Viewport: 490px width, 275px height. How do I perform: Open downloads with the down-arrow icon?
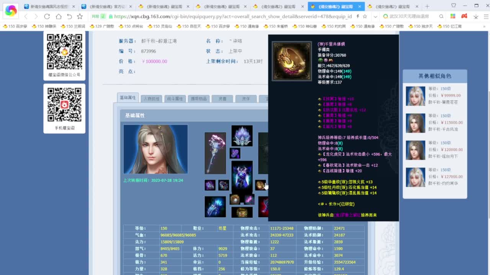(476, 16)
